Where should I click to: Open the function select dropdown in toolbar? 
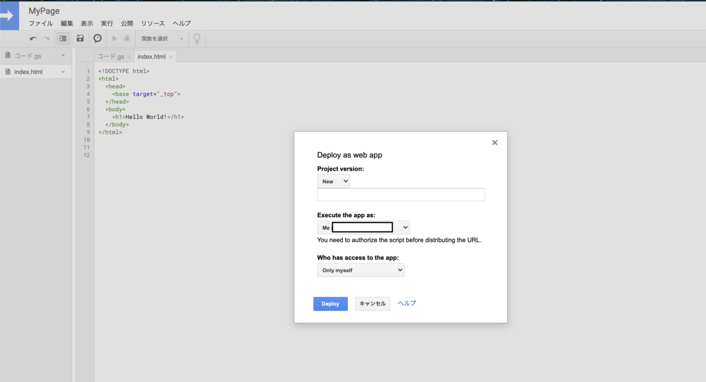pos(162,39)
